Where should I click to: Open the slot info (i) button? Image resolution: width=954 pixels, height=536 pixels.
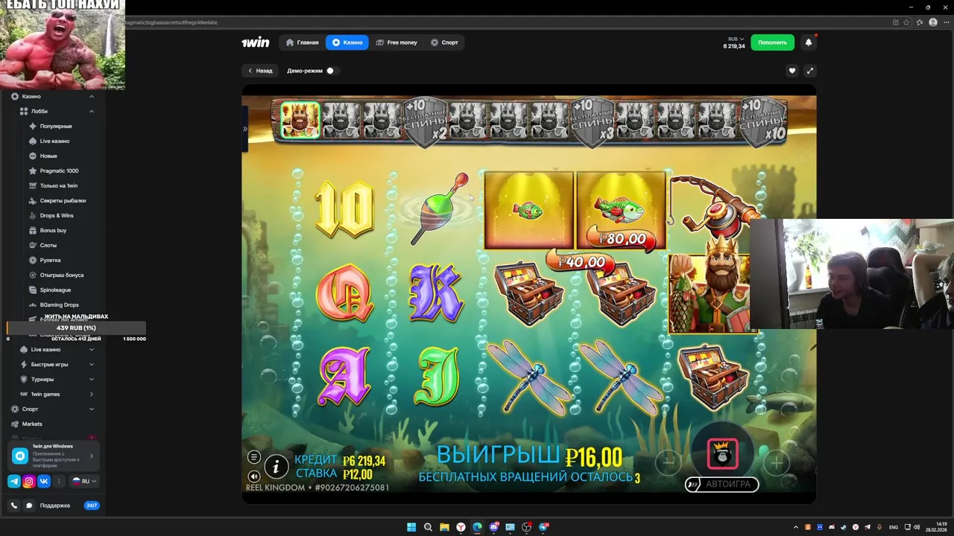point(277,467)
